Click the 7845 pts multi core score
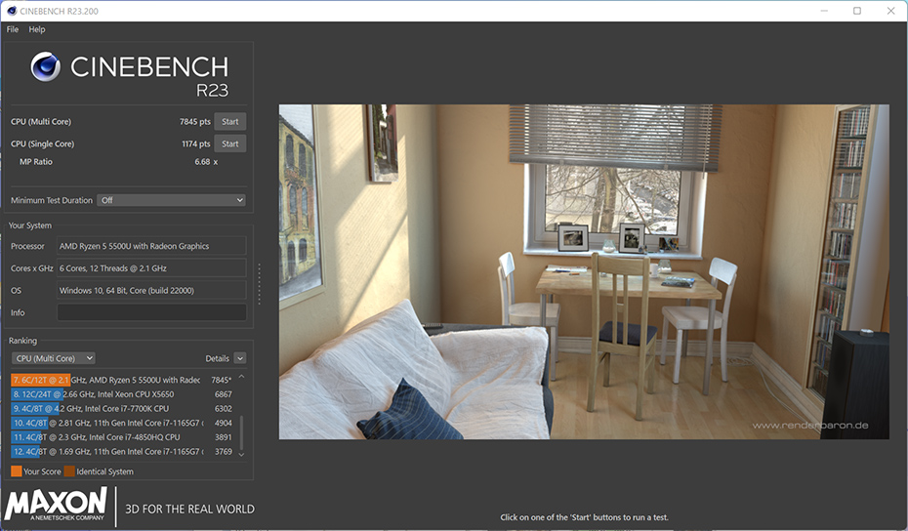This screenshot has height=531, width=908. click(x=194, y=122)
